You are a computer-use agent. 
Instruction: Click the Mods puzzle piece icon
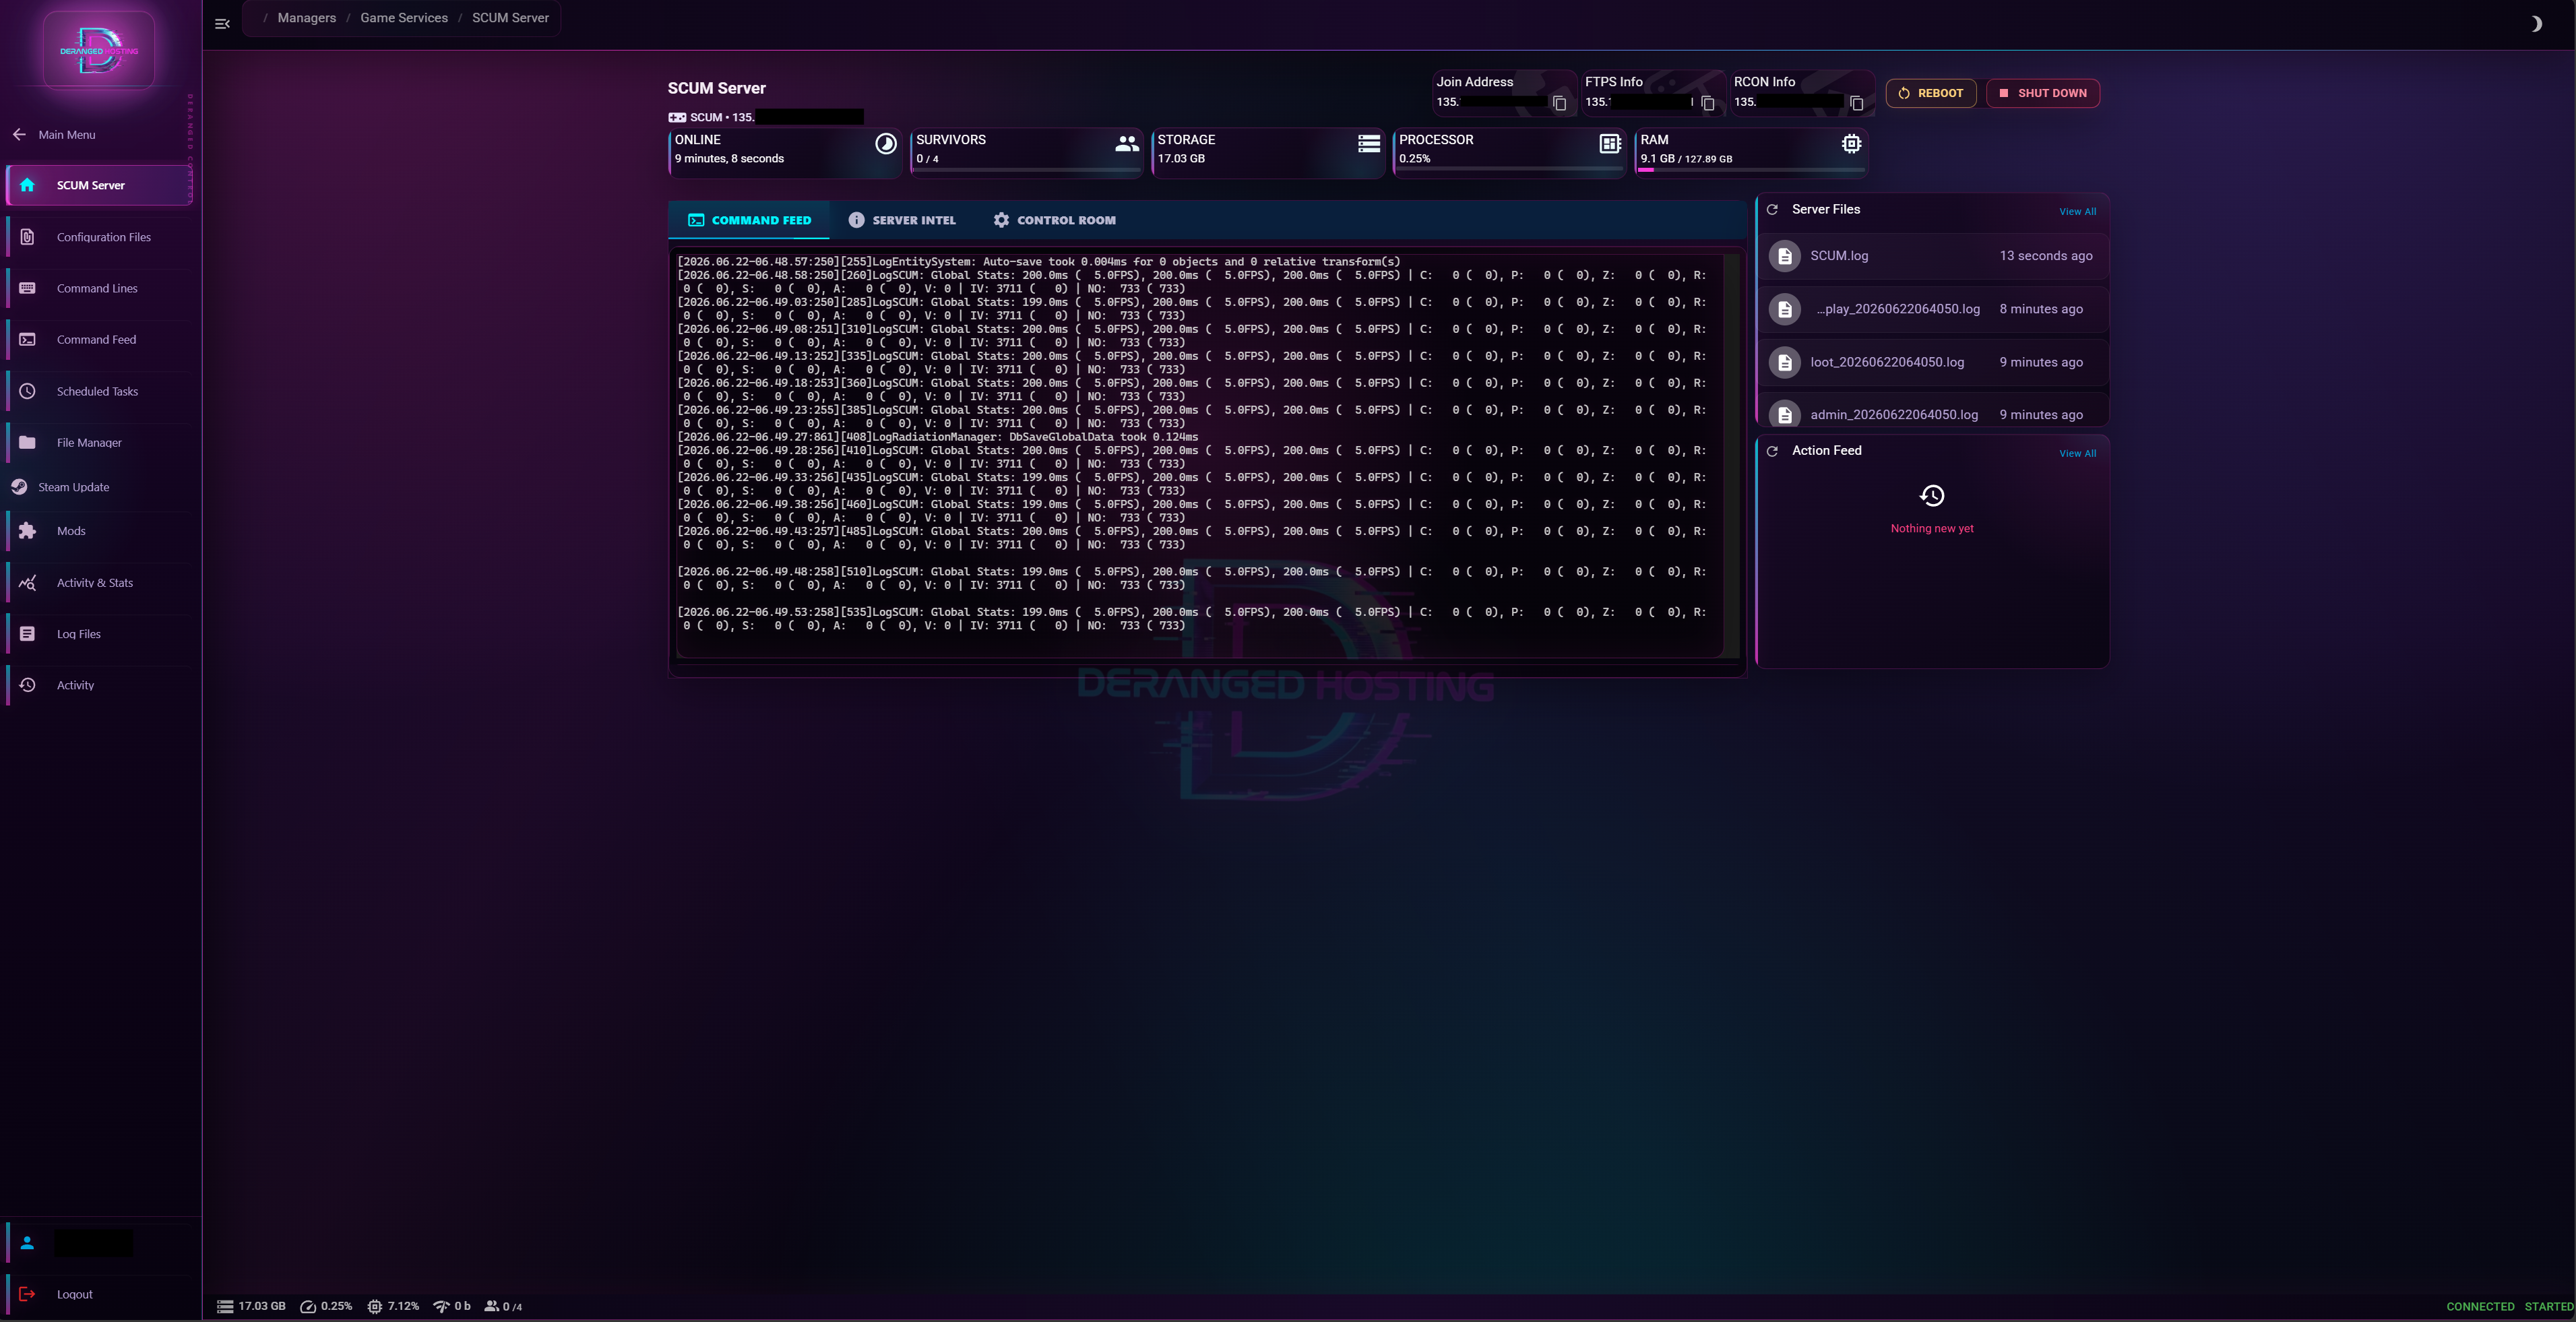coord(27,531)
